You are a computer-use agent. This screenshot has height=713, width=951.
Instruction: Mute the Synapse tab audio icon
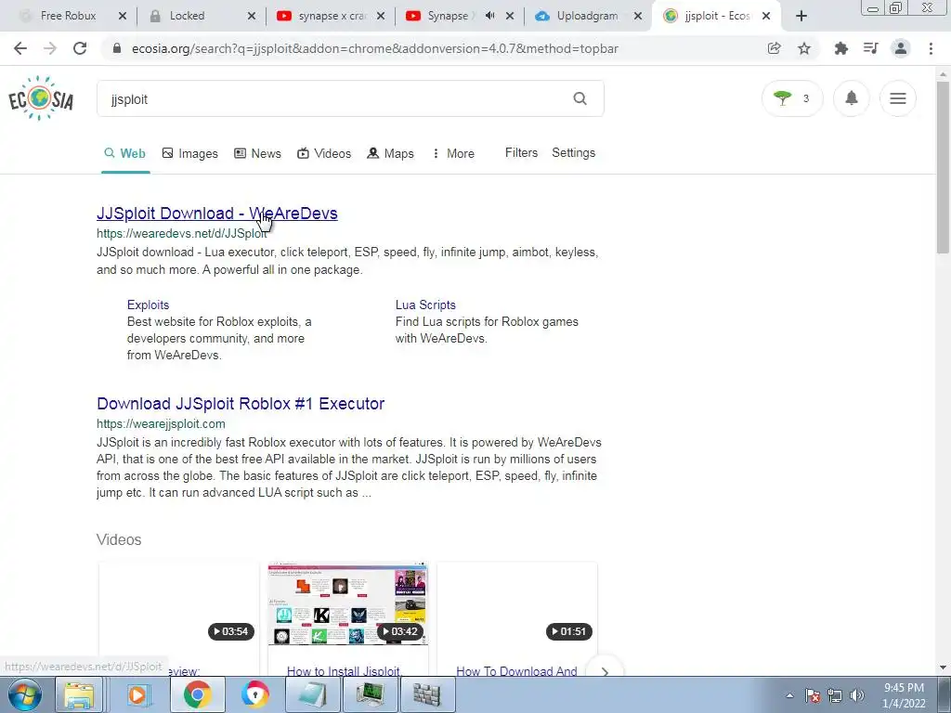490,16
